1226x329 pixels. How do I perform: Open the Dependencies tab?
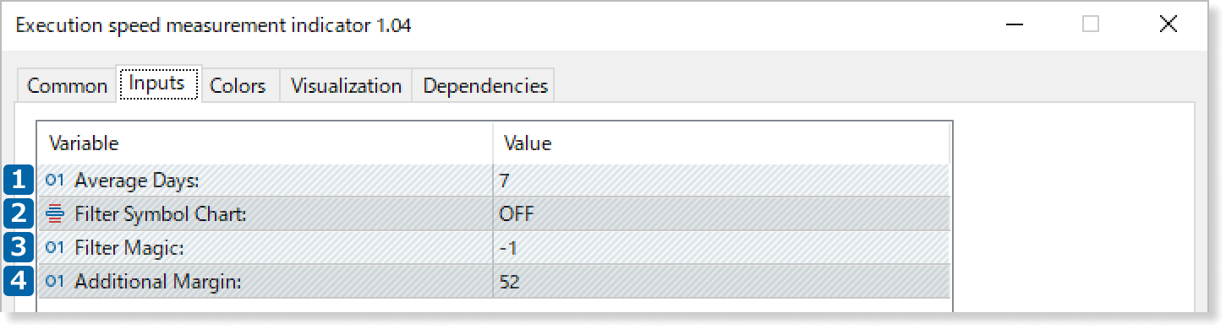tap(484, 85)
